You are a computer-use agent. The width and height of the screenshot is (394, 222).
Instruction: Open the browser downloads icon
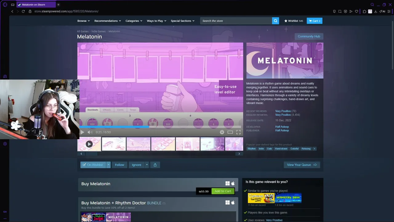[x=376, y=11]
